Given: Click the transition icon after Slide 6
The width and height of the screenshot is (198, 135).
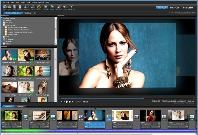Looking at the screenshot, I should point(164,116).
